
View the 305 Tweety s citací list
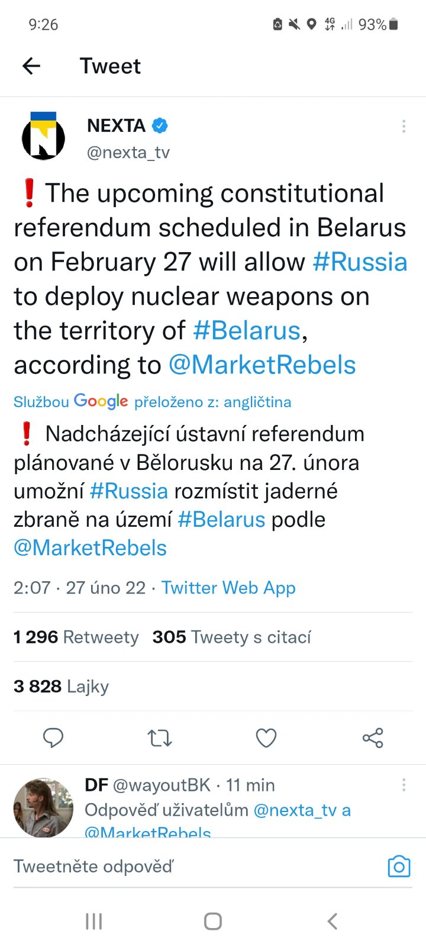pyautogui.click(x=231, y=637)
